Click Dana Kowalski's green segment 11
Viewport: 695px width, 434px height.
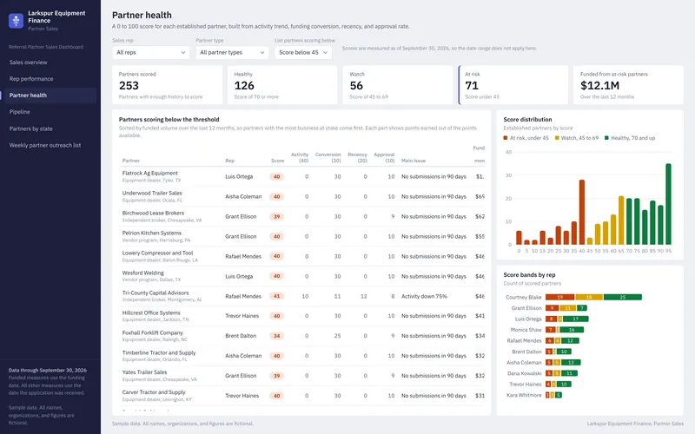[569, 373]
